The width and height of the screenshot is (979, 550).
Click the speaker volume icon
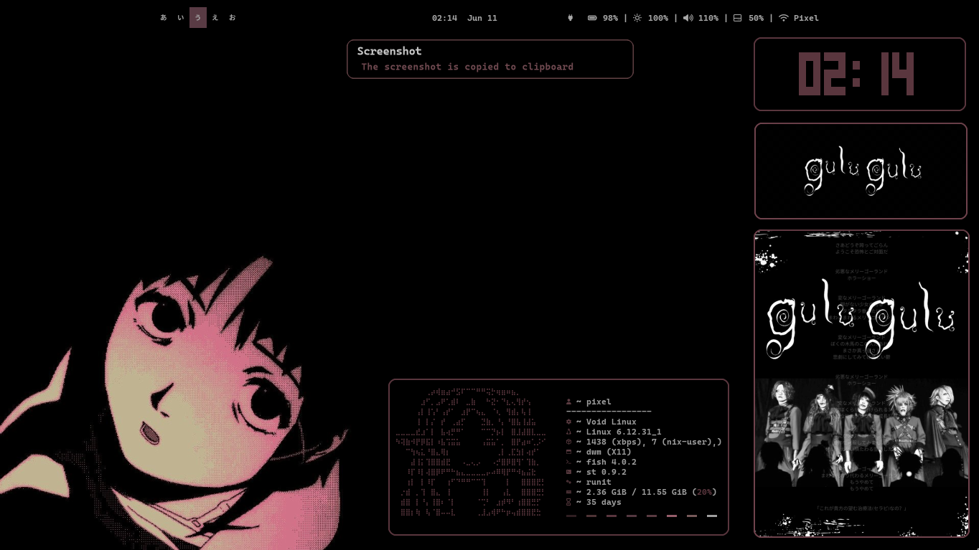pyautogui.click(x=688, y=18)
